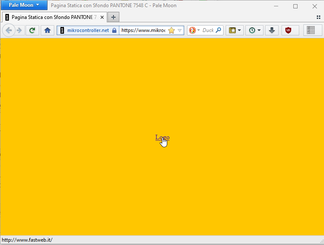Image resolution: width=324 pixels, height=245 pixels.
Task: Open the Pale Moon application menu
Action: point(24,5)
